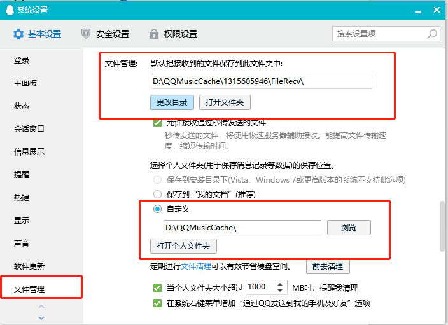Click the FileRecv received-files path field
The image size is (448, 325).
point(261,81)
